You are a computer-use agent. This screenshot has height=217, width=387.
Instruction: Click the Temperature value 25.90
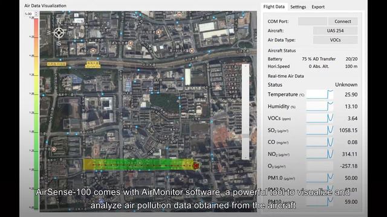351,95
